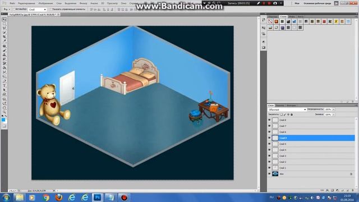Click the Слой 4 layer thumbnail
The height and width of the screenshot is (202, 359).
(x=275, y=150)
